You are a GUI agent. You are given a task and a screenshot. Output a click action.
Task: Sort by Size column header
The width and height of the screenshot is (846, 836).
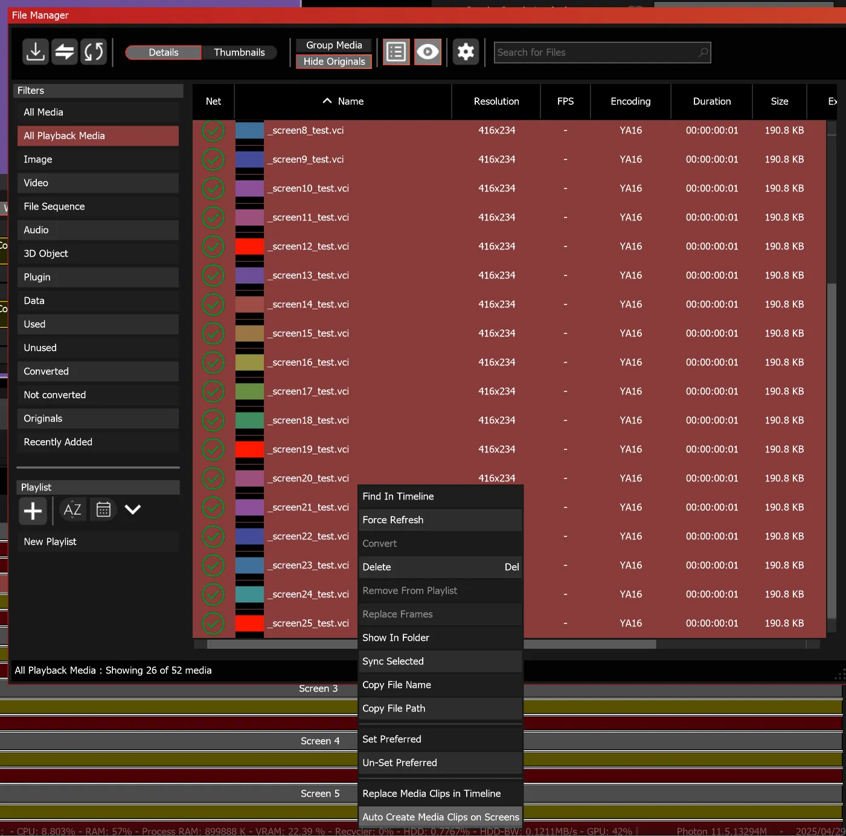780,101
